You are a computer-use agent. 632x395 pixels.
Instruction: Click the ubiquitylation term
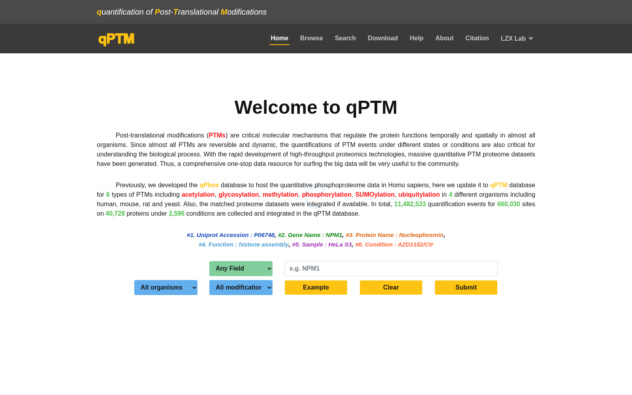419,195
